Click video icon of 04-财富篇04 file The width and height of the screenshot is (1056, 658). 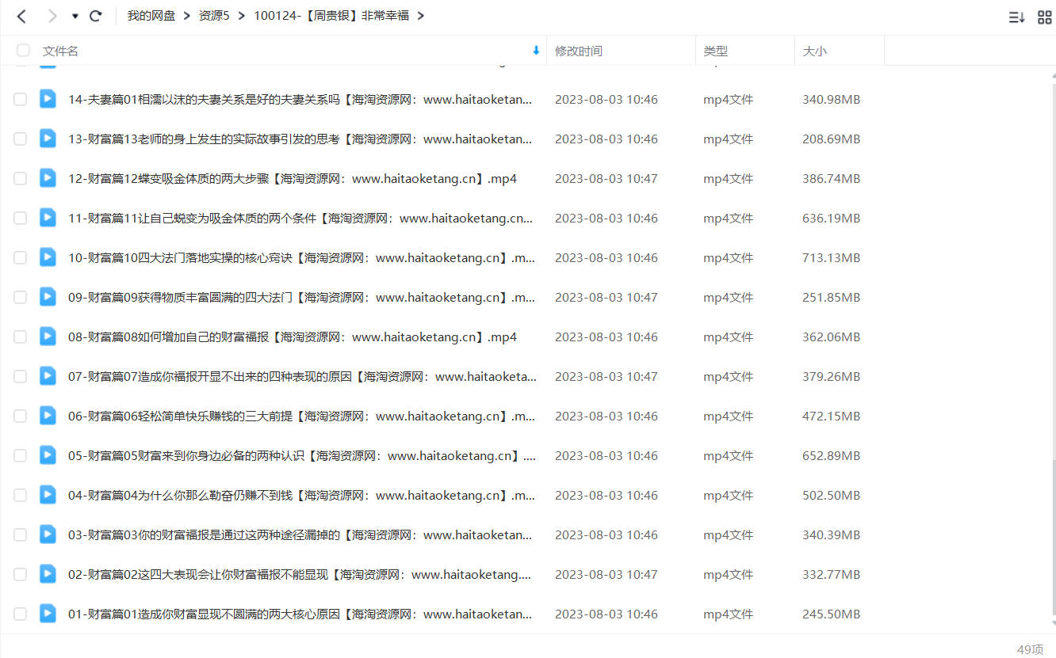pyautogui.click(x=48, y=494)
